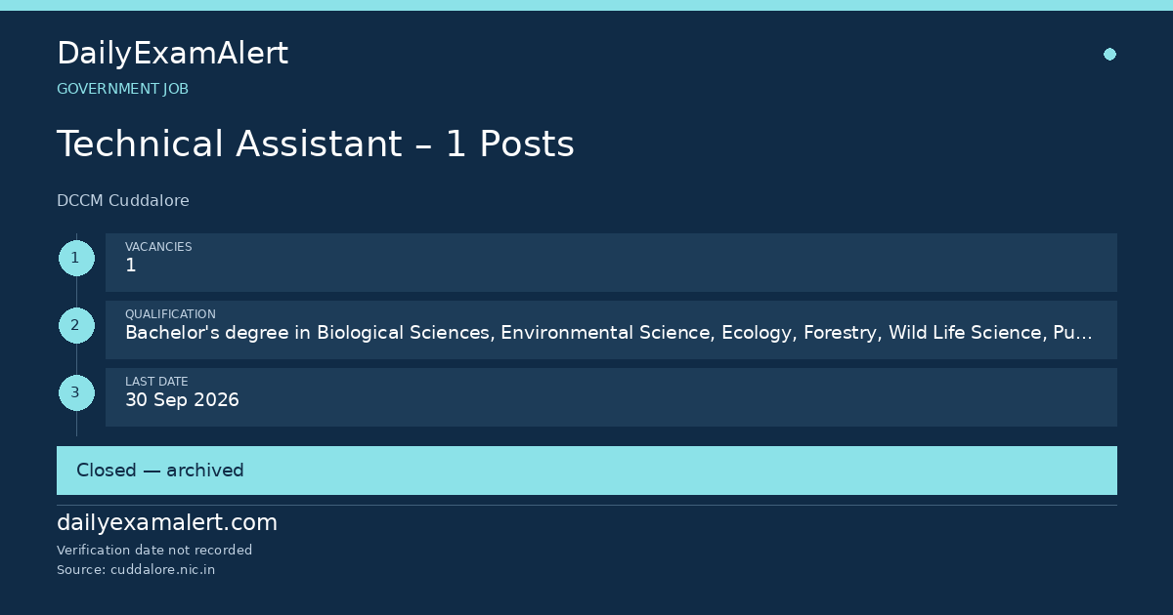This screenshot has height=615, width=1173.
Task: Click the Technical Assistant – 1 Posts heading
Action: 316,143
